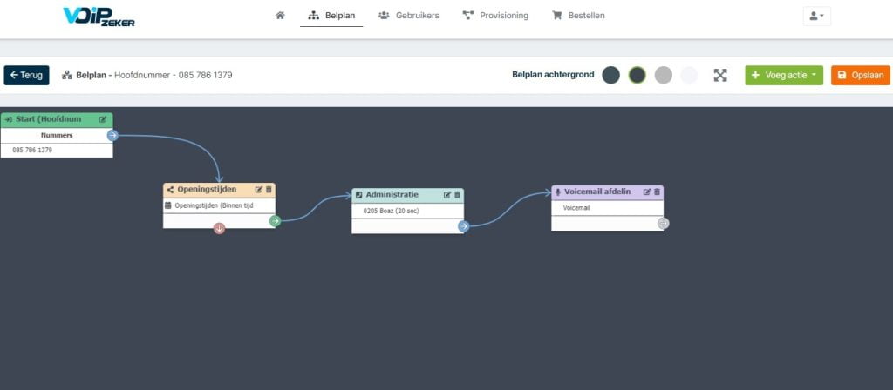Expand the Voeg actie dropdown
This screenshot has width=893, height=390.
tap(784, 75)
